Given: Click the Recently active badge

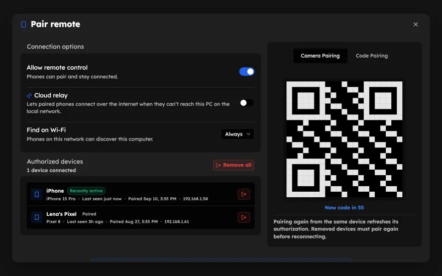Looking at the screenshot, I should [x=86, y=191].
